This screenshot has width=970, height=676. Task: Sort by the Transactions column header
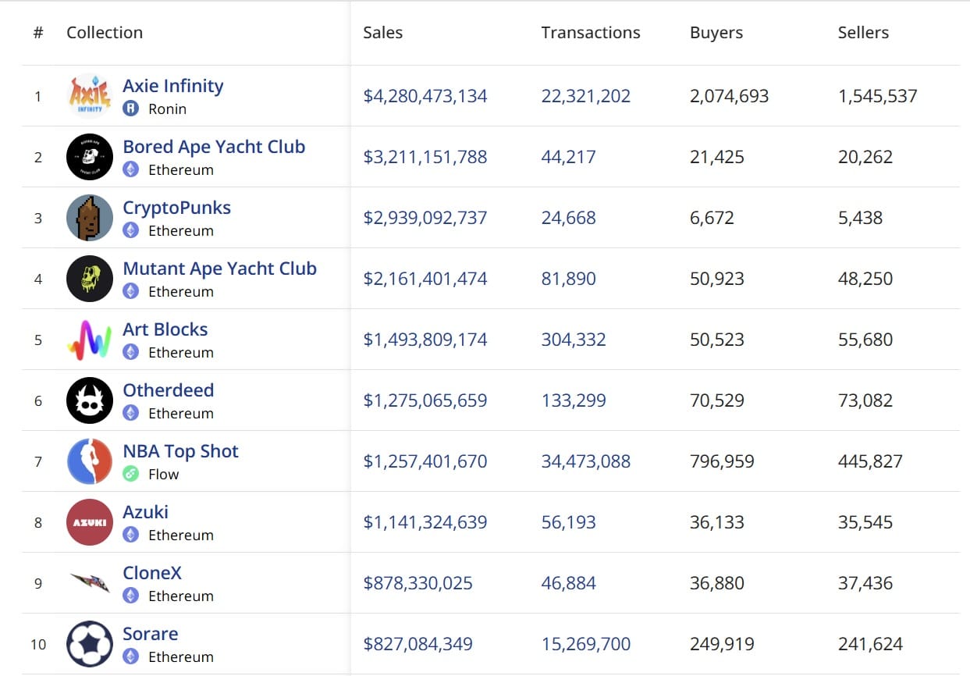(590, 33)
